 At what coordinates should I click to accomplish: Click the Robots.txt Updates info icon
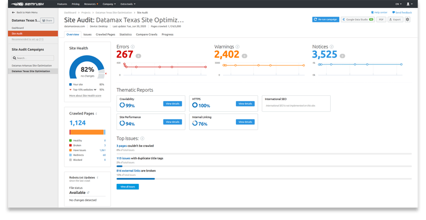(x=97, y=177)
